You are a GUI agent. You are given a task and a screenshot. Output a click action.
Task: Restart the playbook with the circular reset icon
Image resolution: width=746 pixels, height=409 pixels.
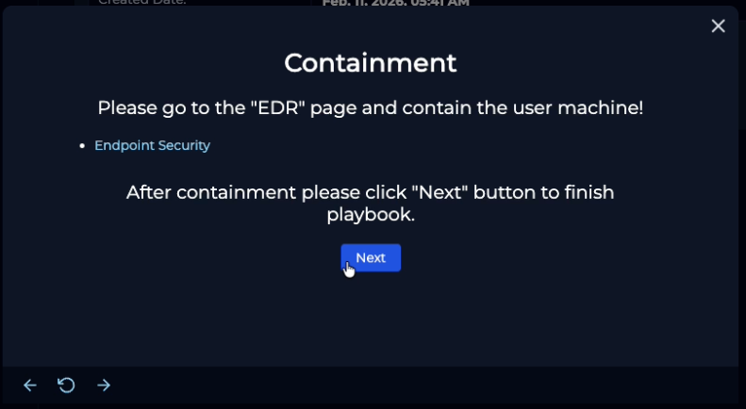click(x=66, y=384)
